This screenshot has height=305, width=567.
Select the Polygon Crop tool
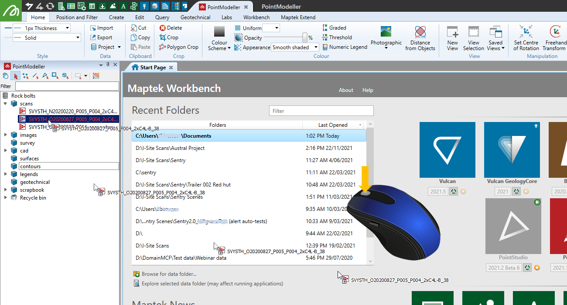pos(179,47)
